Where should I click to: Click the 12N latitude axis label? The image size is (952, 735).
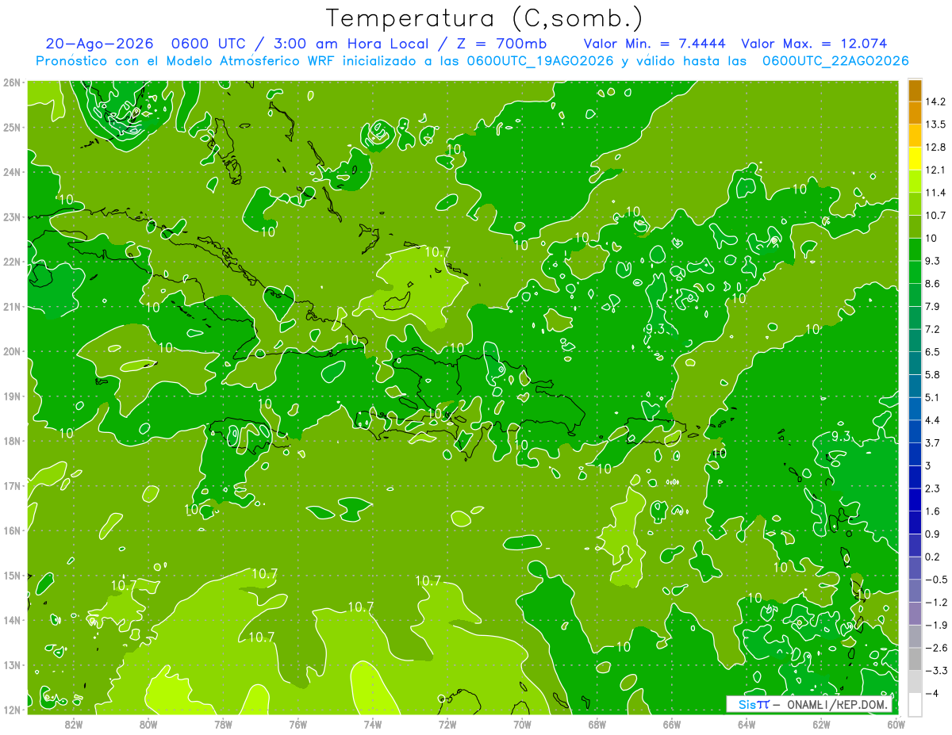12,710
